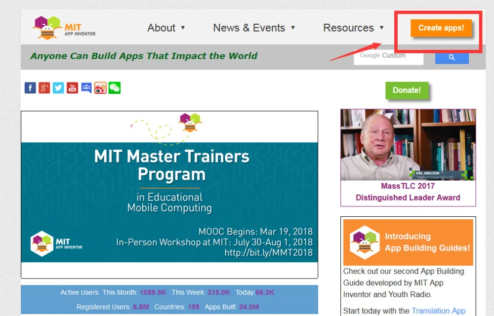Click the This Week 315.0K value
The width and height of the screenshot is (494, 316).
pos(219,292)
